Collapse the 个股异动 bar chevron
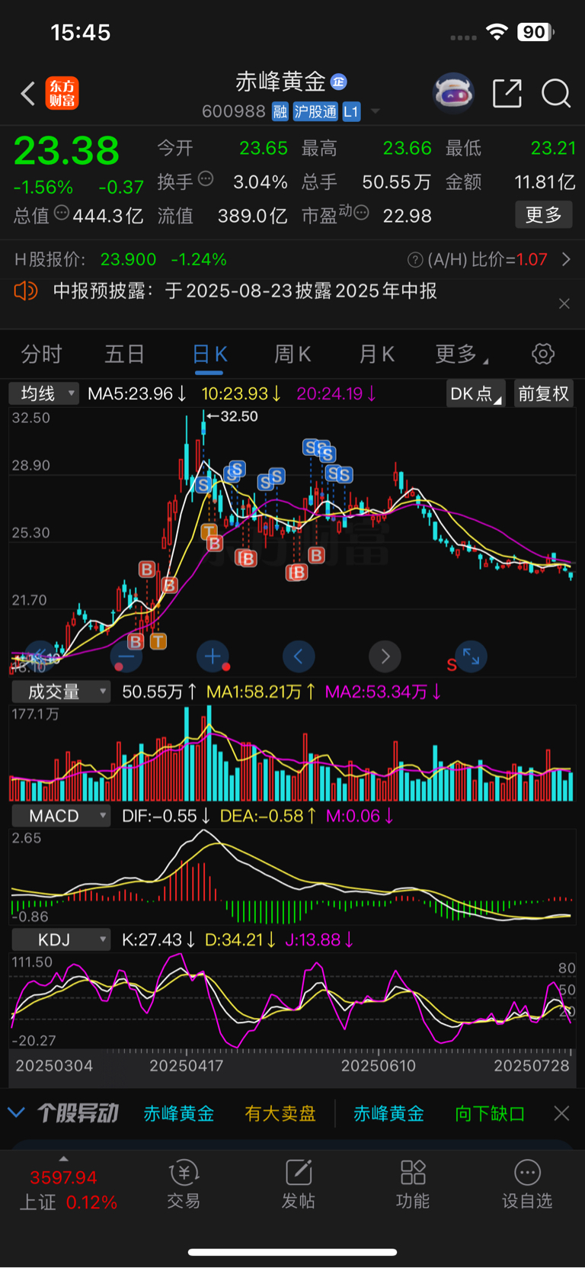This screenshot has width=585, height=1268. (16, 1113)
